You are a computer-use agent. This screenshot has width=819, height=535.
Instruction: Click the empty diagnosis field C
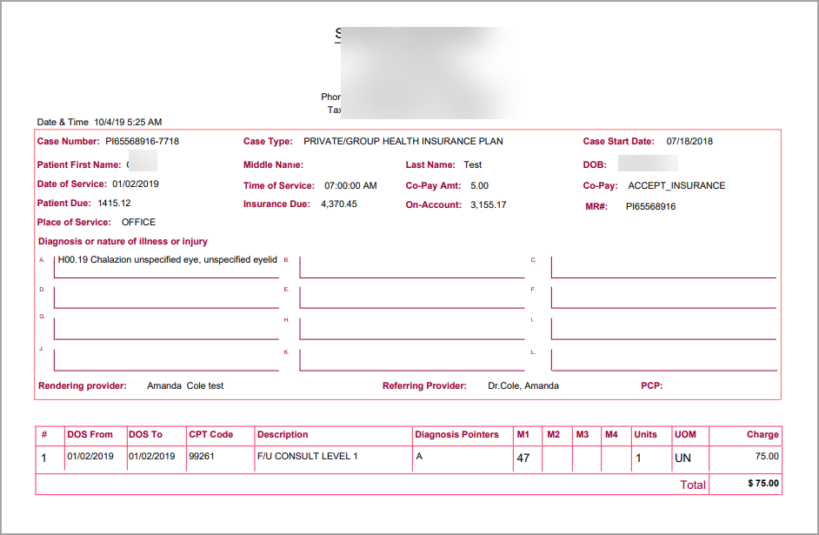click(x=663, y=267)
